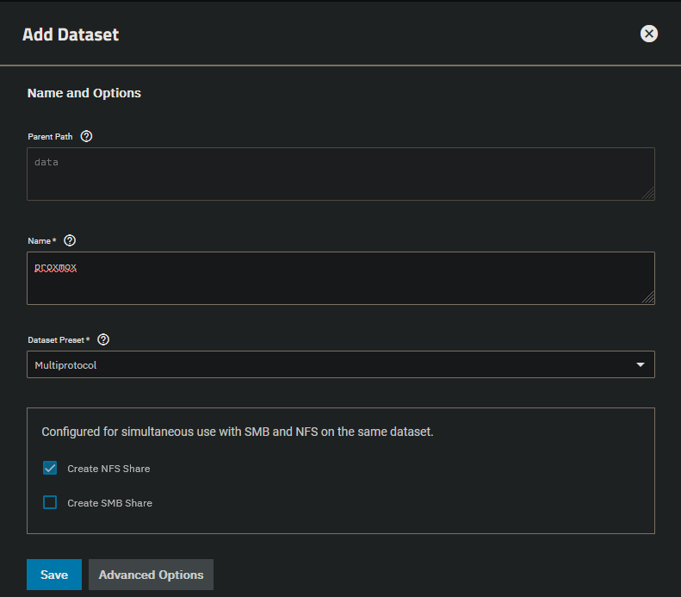Viewport: 681px width, 597px height.
Task: Click into the Name field containing proxmox
Action: coord(340,278)
